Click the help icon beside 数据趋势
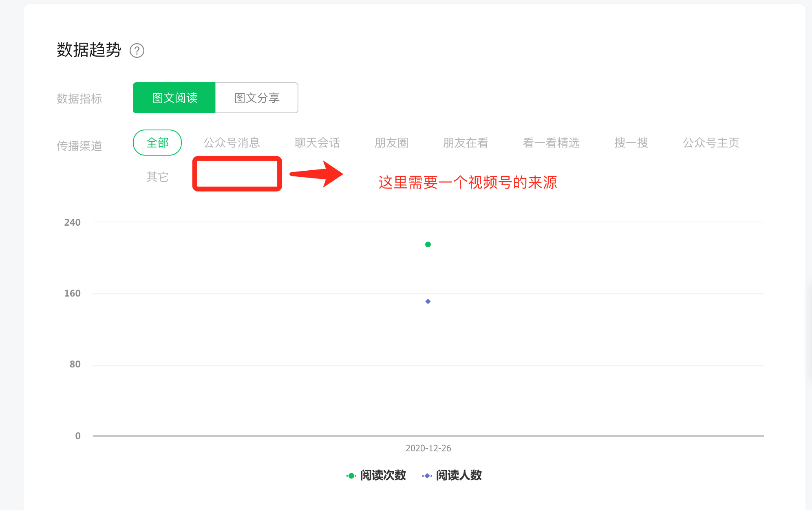This screenshot has width=812, height=510. [137, 51]
